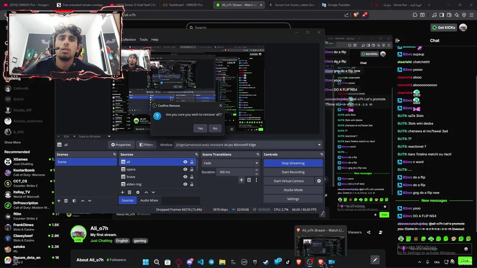Image resolution: width=477 pixels, height=268 pixels.
Task: Click Stop Streaming button
Action: (293, 163)
